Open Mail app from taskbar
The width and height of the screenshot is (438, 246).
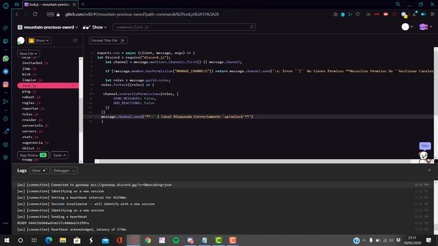pos(105,240)
